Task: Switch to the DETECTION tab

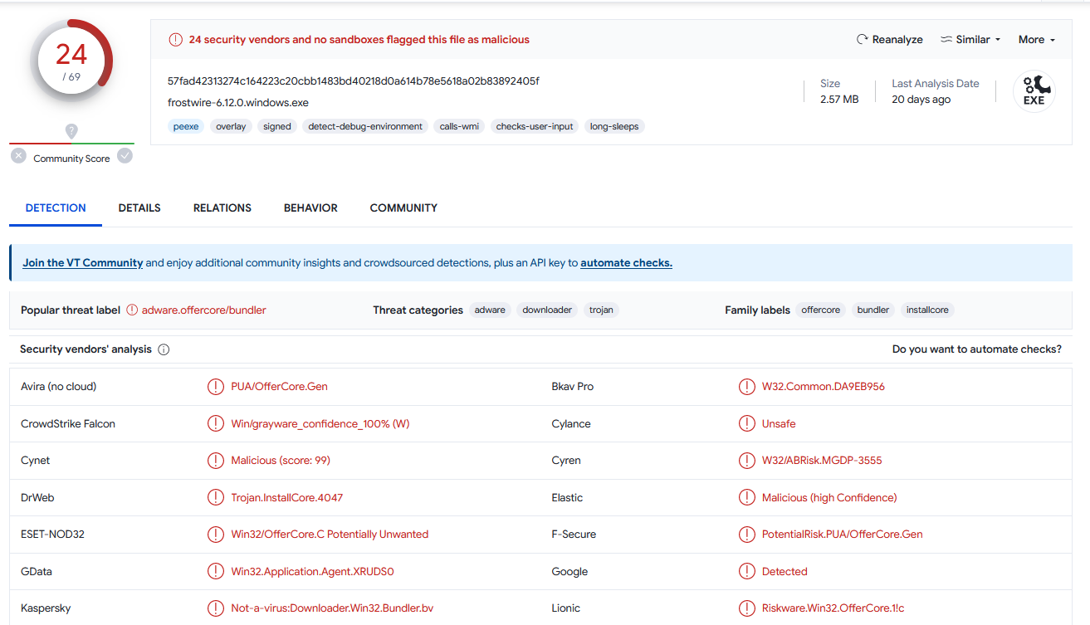Action: [x=56, y=208]
